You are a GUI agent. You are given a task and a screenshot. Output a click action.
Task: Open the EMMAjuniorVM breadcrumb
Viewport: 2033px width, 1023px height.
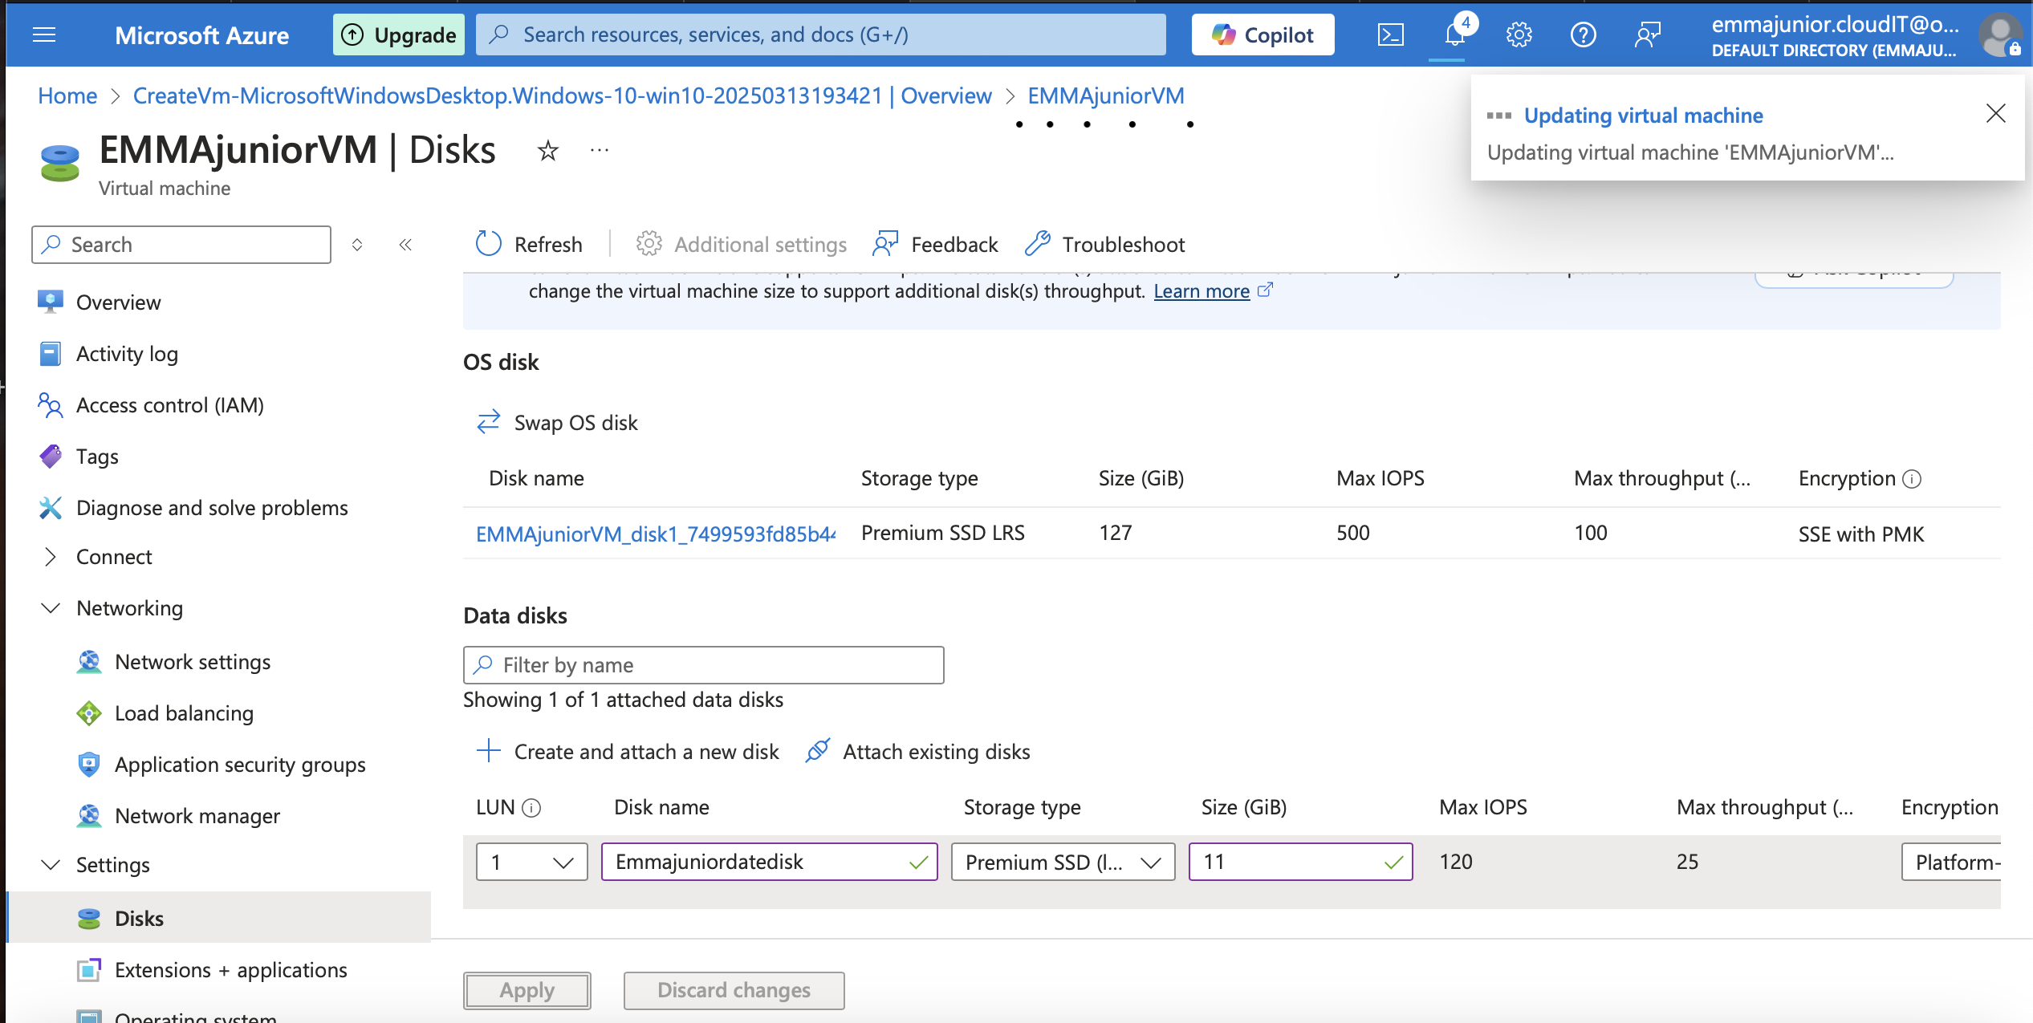coord(1105,95)
